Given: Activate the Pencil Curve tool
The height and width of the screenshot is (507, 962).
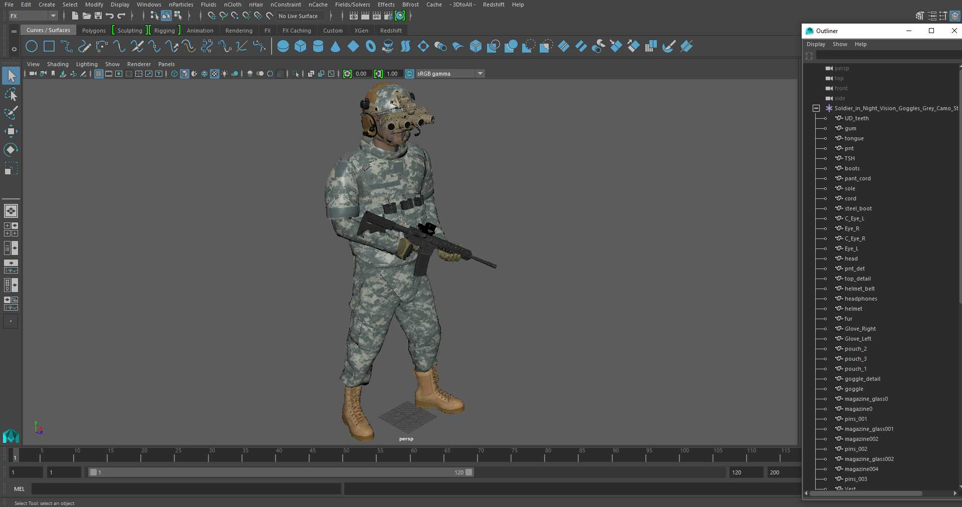Looking at the screenshot, I should point(84,47).
